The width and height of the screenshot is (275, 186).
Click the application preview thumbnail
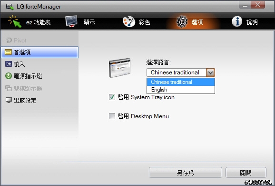120,68
